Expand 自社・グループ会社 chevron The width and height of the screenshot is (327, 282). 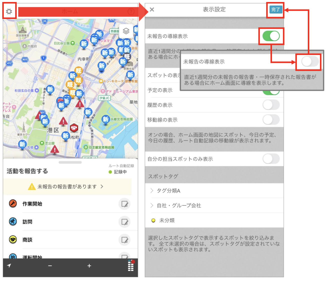(x=152, y=205)
